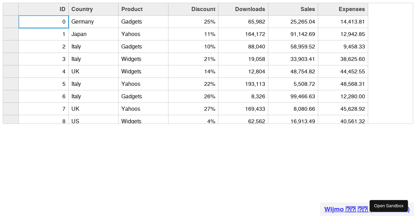
Task: Click the ID column header
Action: coord(43,9)
